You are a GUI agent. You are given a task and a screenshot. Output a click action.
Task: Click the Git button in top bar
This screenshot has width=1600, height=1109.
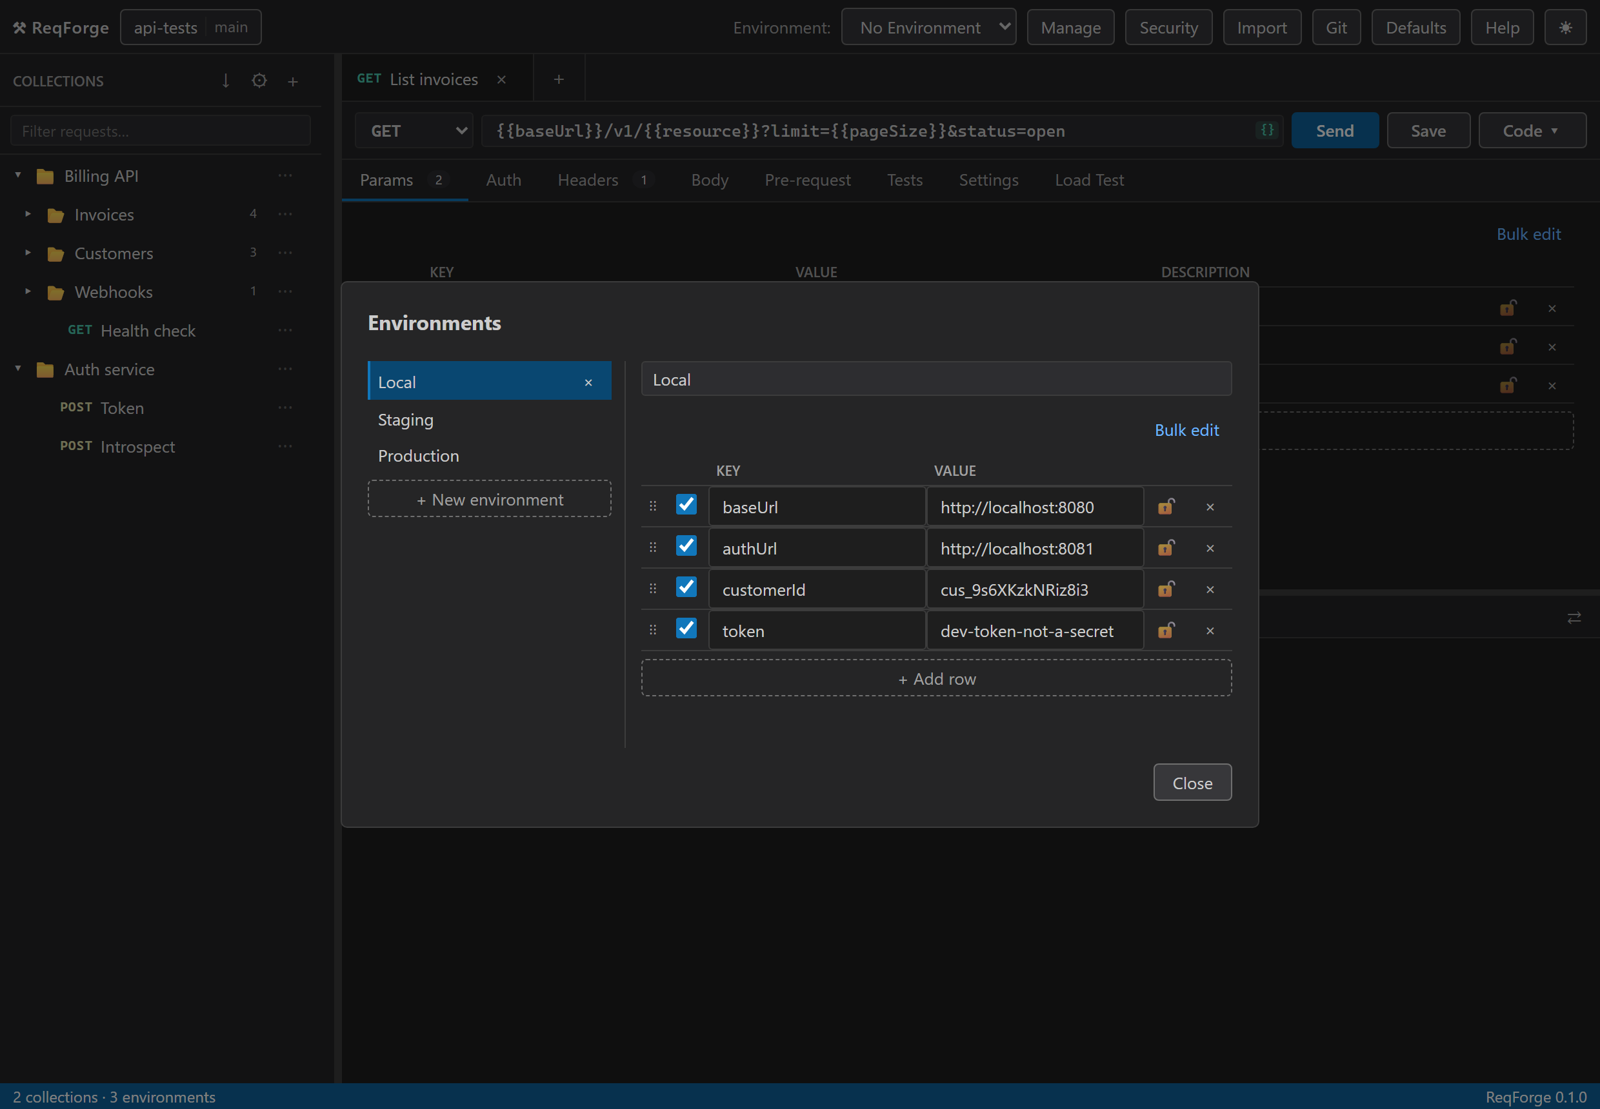[x=1335, y=28]
